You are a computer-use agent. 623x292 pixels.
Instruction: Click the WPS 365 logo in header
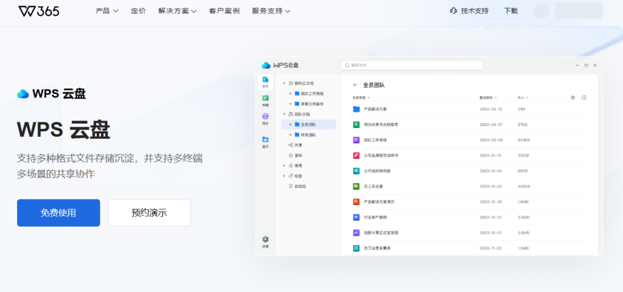39,11
